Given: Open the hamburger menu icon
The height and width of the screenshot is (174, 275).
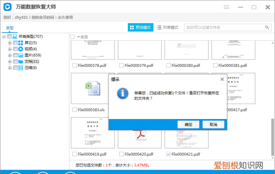Looking at the screenshot, I should click(226, 7).
